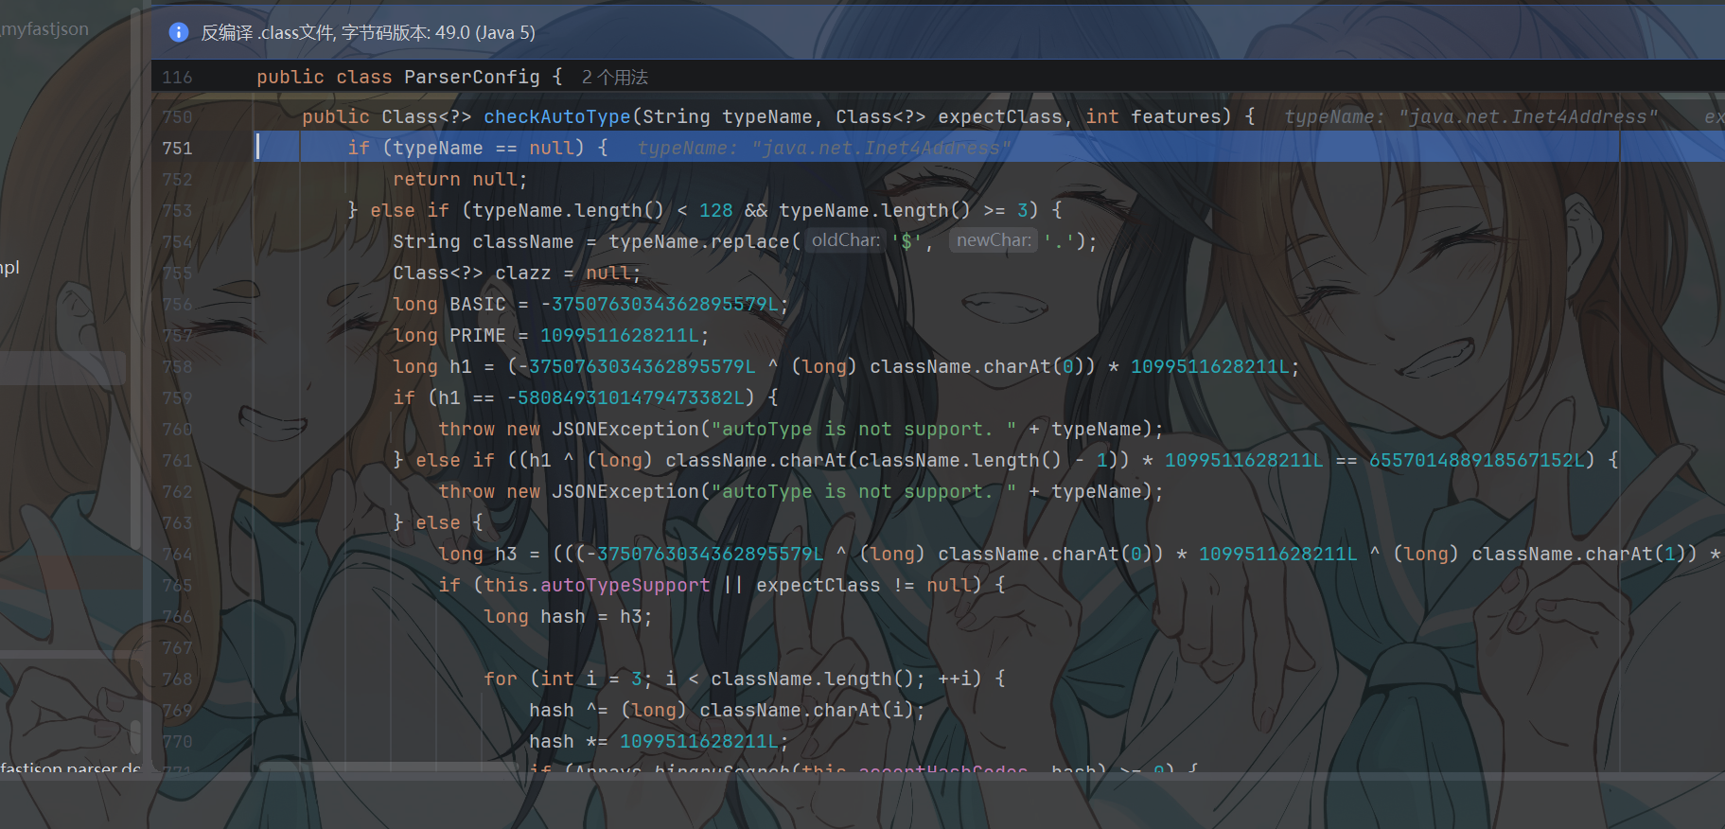Click h1 variable declaration on line 758
The width and height of the screenshot is (1725, 829).
tap(461, 367)
